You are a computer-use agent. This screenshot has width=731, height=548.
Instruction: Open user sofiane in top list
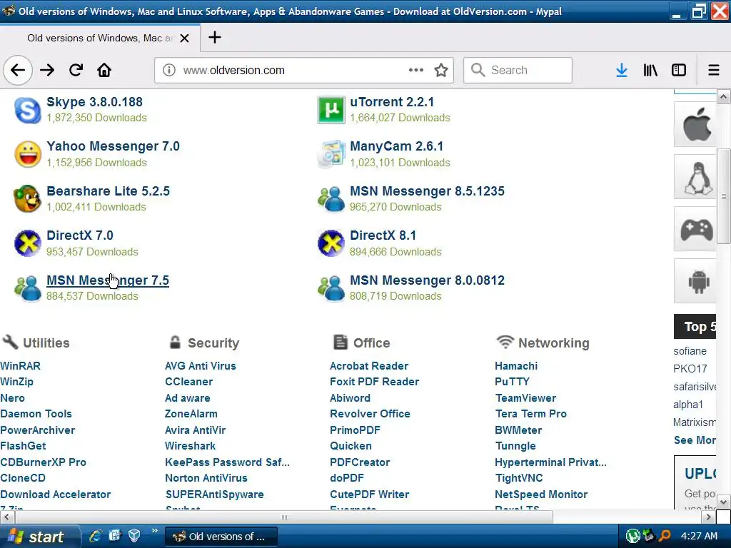(690, 351)
